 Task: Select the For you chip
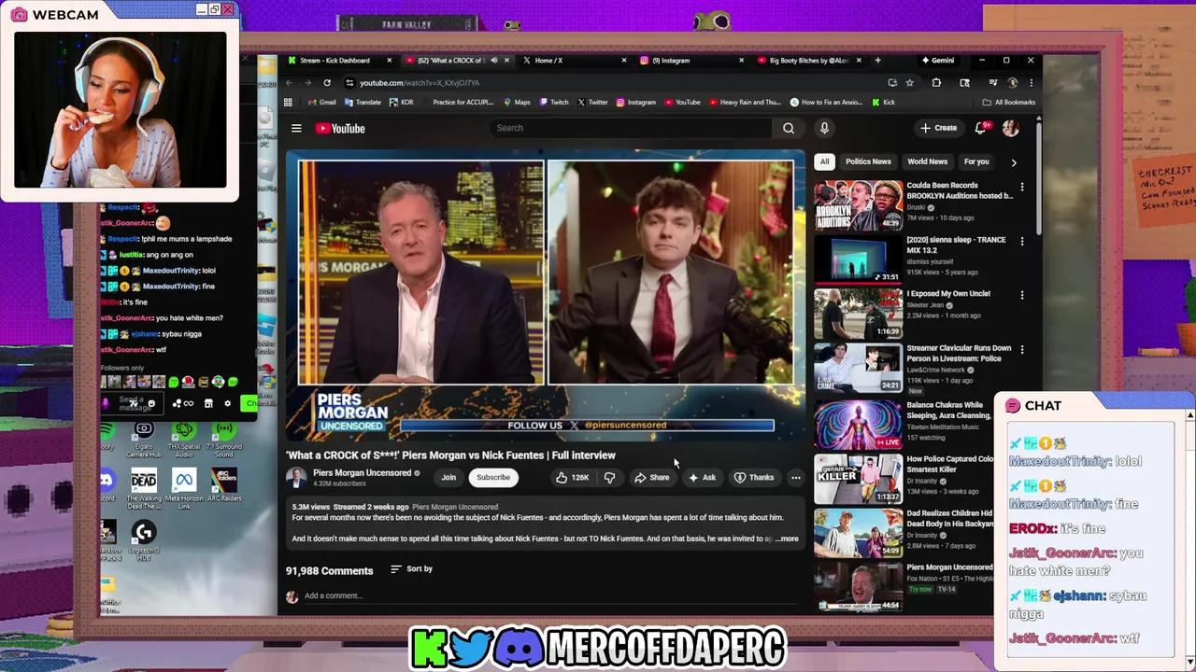(976, 161)
